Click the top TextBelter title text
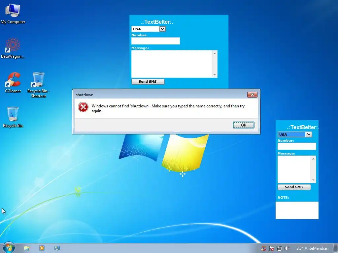Viewport: 338px width, 253px height. (157, 22)
